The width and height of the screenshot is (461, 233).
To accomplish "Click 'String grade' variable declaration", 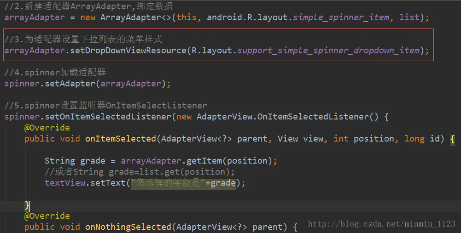I will [75, 160].
